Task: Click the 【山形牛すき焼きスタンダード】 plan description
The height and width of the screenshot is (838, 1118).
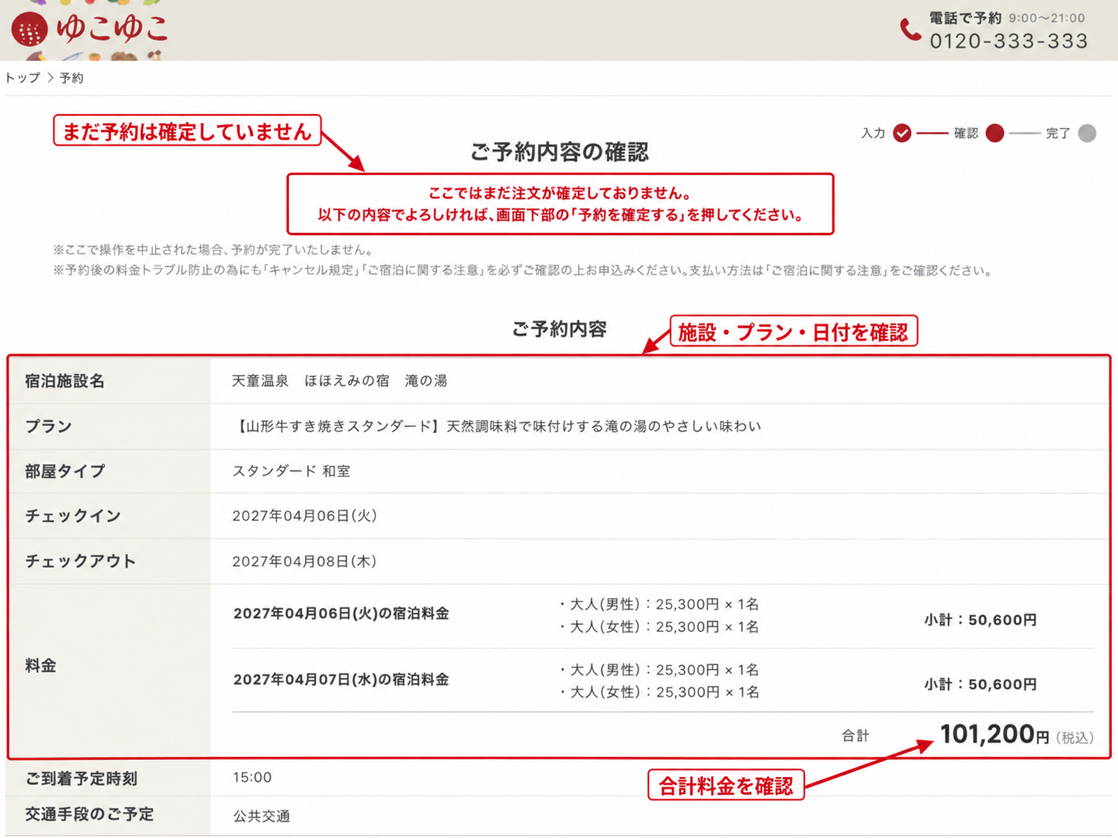Action: (x=497, y=426)
